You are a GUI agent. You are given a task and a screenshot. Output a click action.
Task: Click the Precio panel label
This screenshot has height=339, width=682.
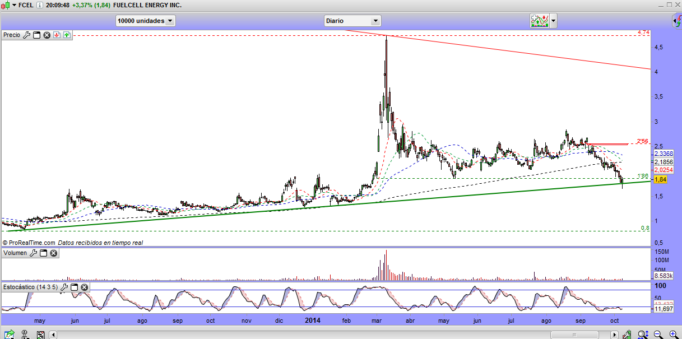(12, 35)
